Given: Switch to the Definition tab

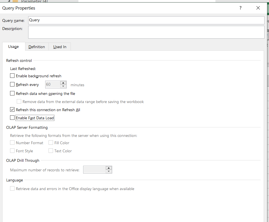Looking at the screenshot, I should [x=37, y=47].
